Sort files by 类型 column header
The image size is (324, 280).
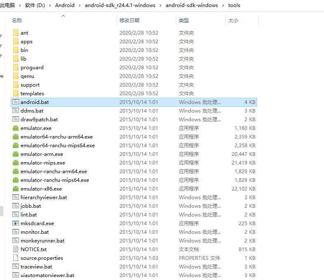click(184, 21)
